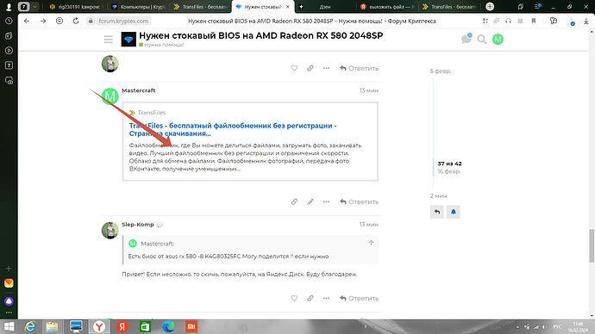Show more actions on the topmost post
The height and width of the screenshot is (334, 595).
(326, 68)
